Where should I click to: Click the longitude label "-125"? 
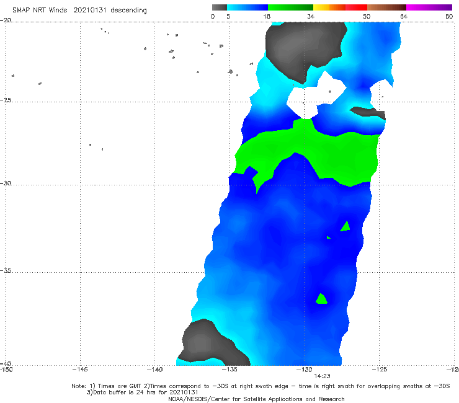click(379, 370)
